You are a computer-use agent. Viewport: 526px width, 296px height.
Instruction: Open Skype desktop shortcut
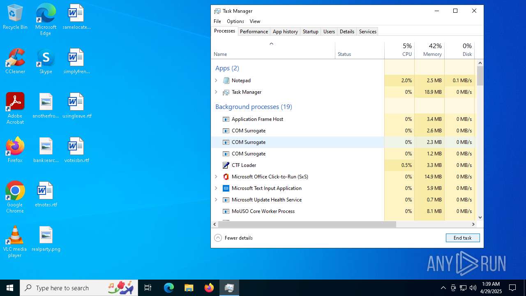tap(46, 61)
